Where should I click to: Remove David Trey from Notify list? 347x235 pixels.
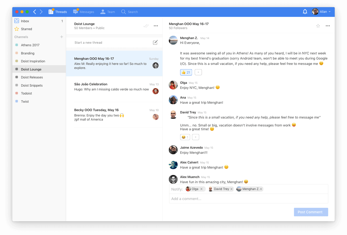click(232, 189)
